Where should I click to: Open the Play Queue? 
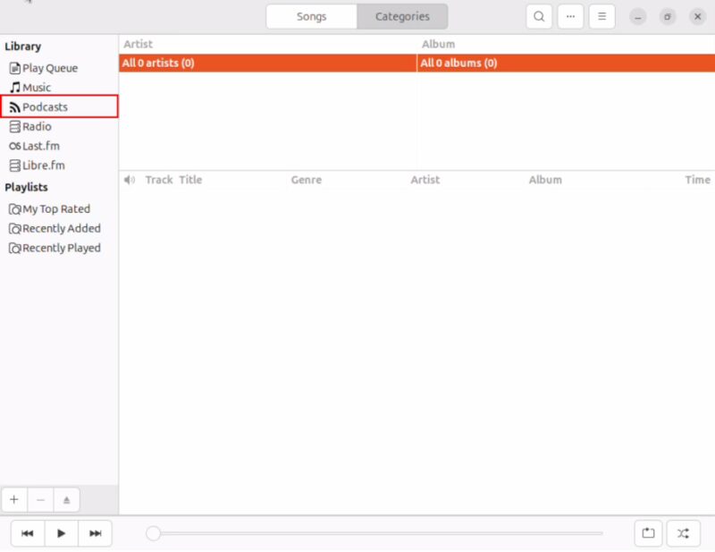point(49,67)
